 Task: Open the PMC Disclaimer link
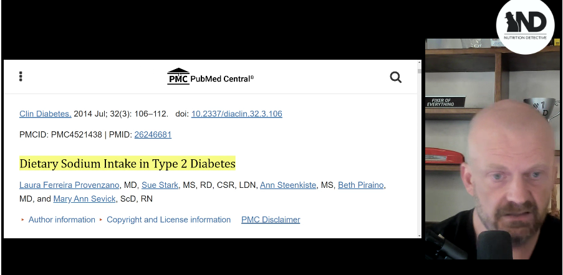271,220
